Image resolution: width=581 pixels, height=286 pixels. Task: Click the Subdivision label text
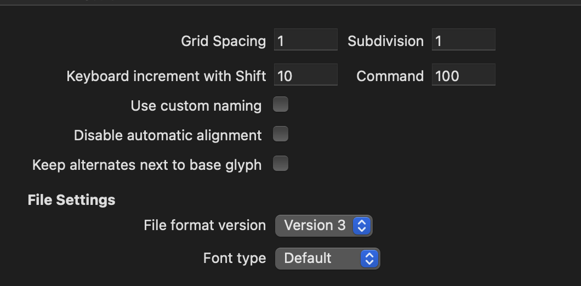(x=385, y=41)
